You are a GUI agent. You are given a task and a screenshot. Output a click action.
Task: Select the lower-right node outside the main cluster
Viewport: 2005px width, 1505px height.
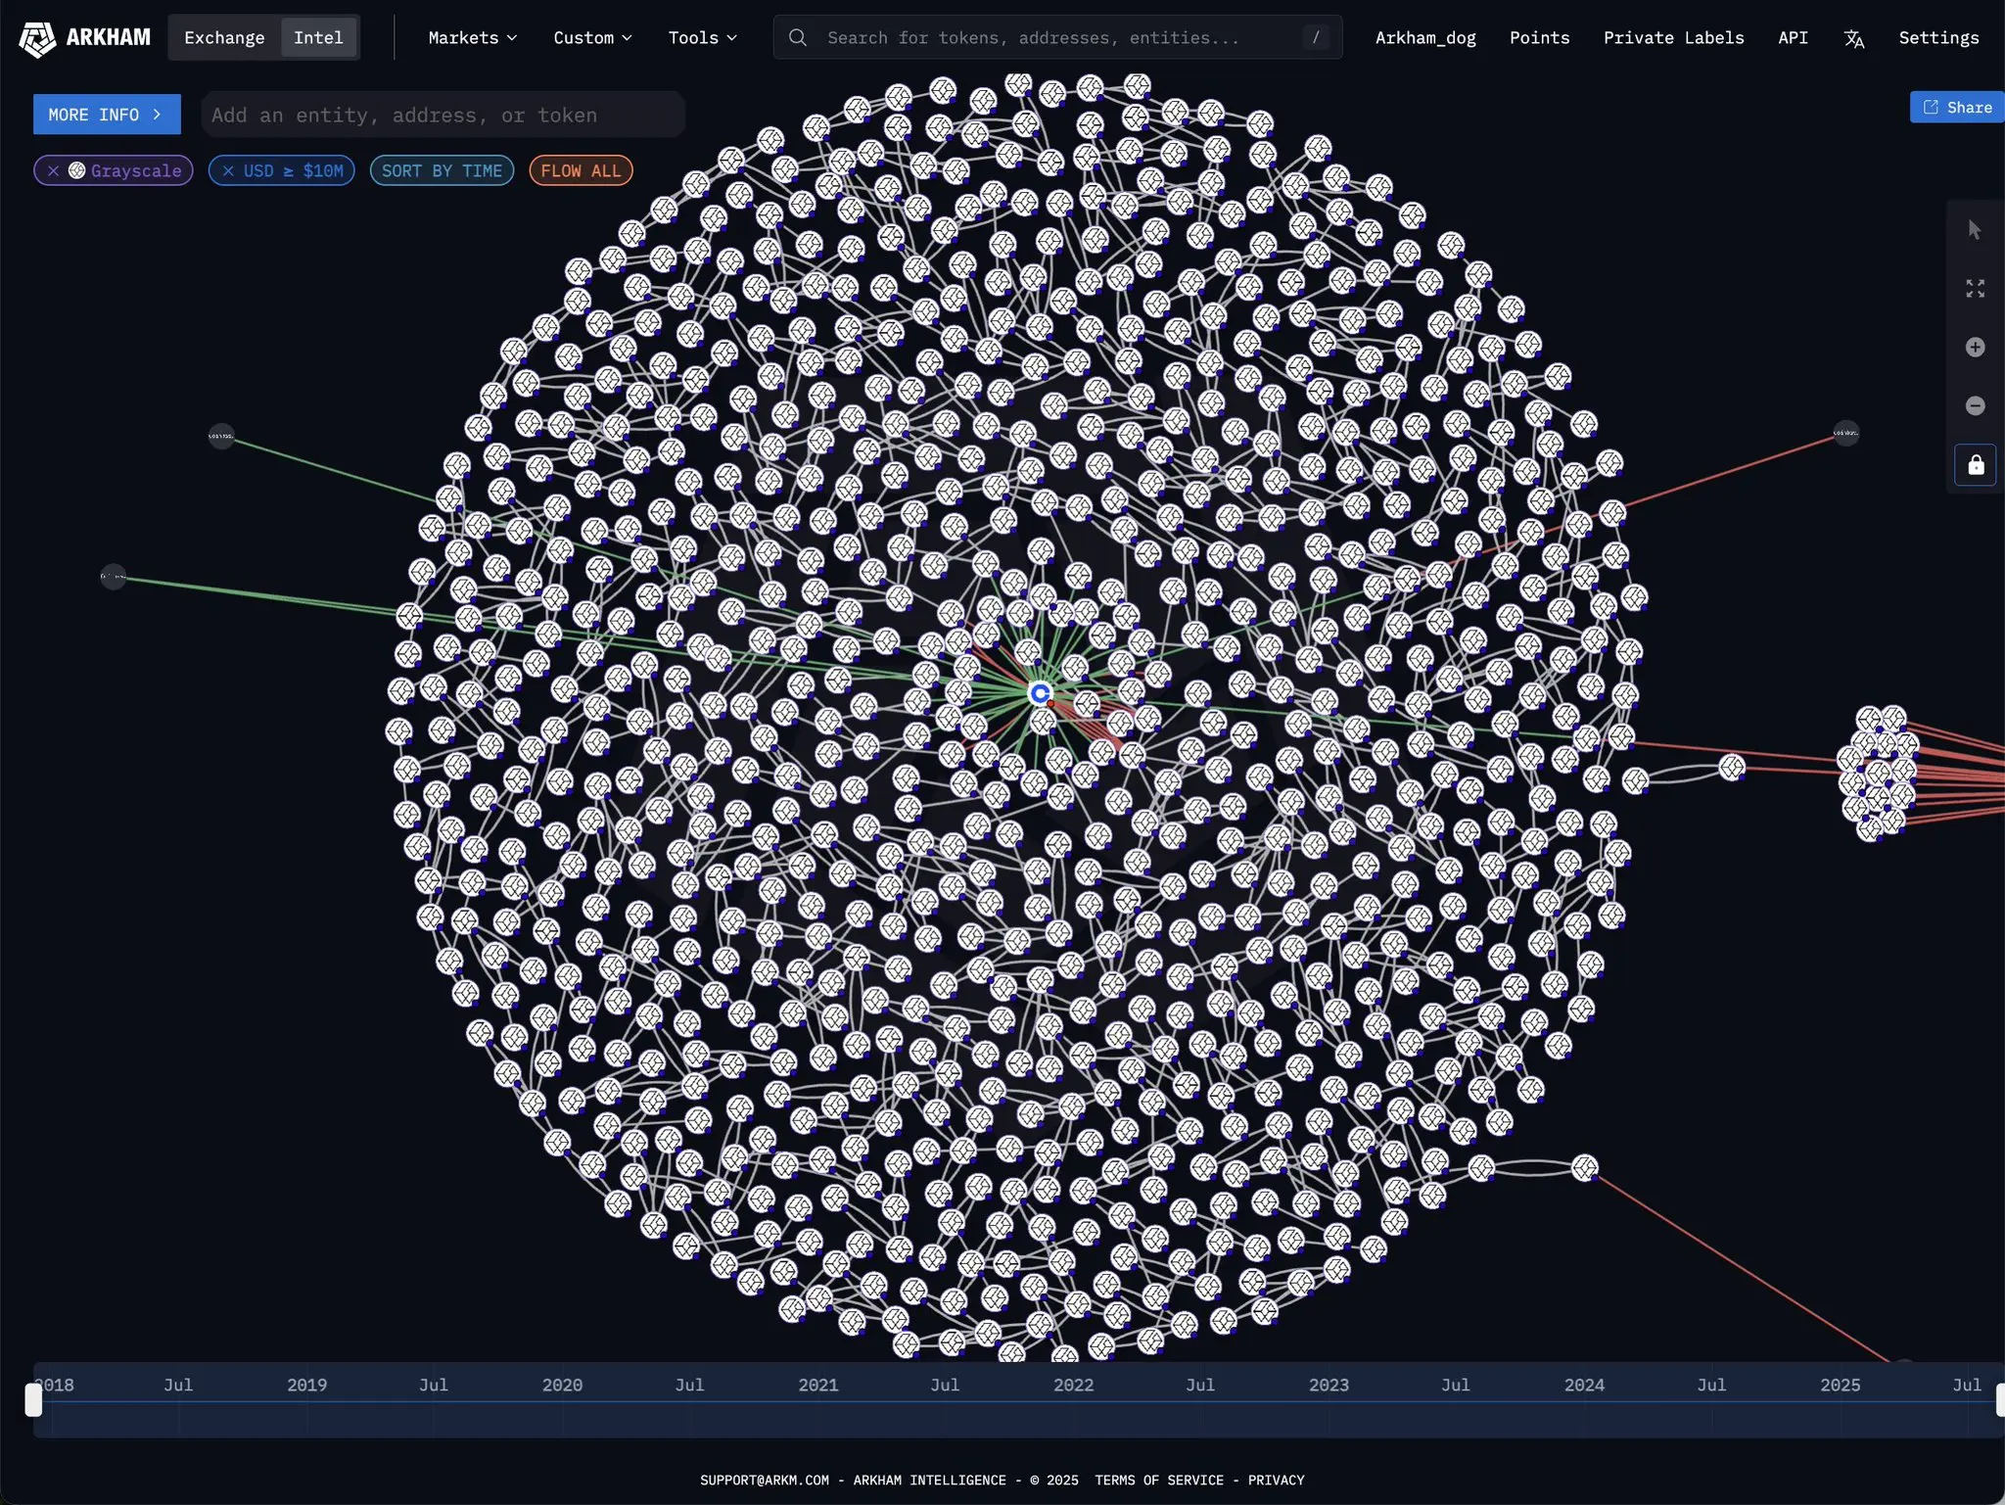click(x=1585, y=1167)
